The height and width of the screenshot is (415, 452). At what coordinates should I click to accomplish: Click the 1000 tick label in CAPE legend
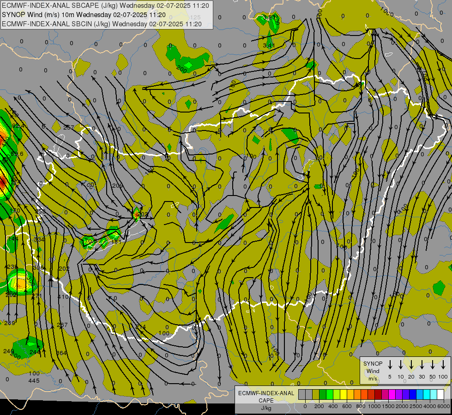point(374,406)
